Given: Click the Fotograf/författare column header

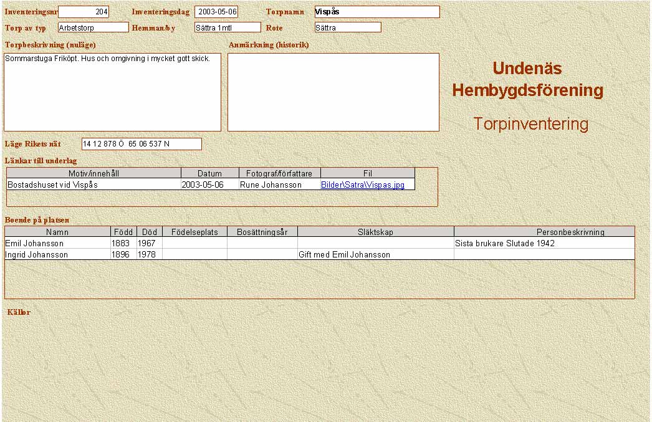Looking at the screenshot, I should click(279, 173).
